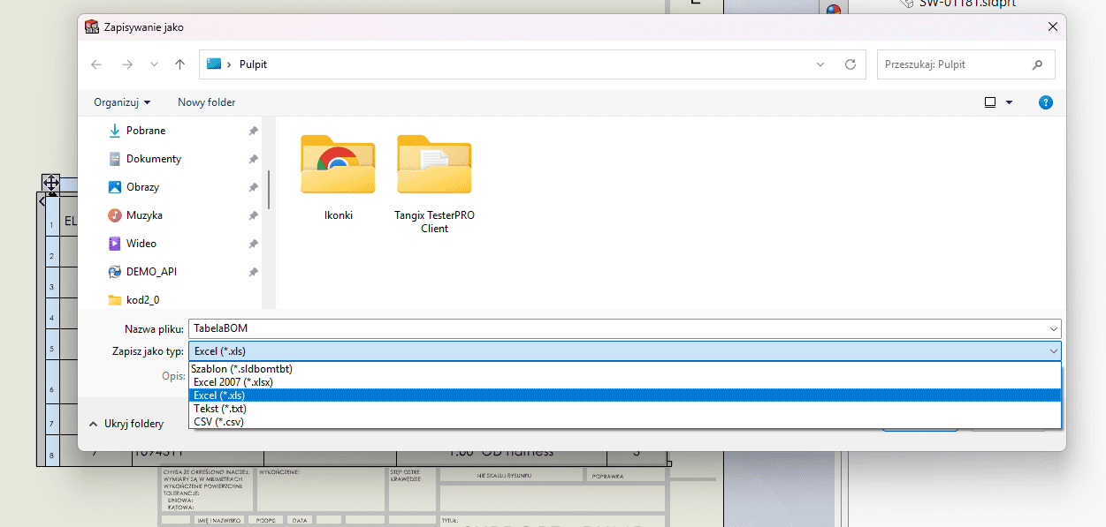This screenshot has width=1106, height=527.
Task: Select Tekst (*.txt) file type
Action: tap(220, 409)
